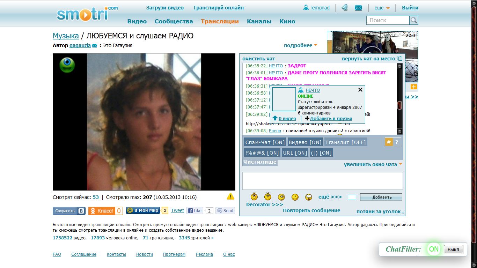Click очистить чат link
This screenshot has height=268, width=477.
point(259,59)
